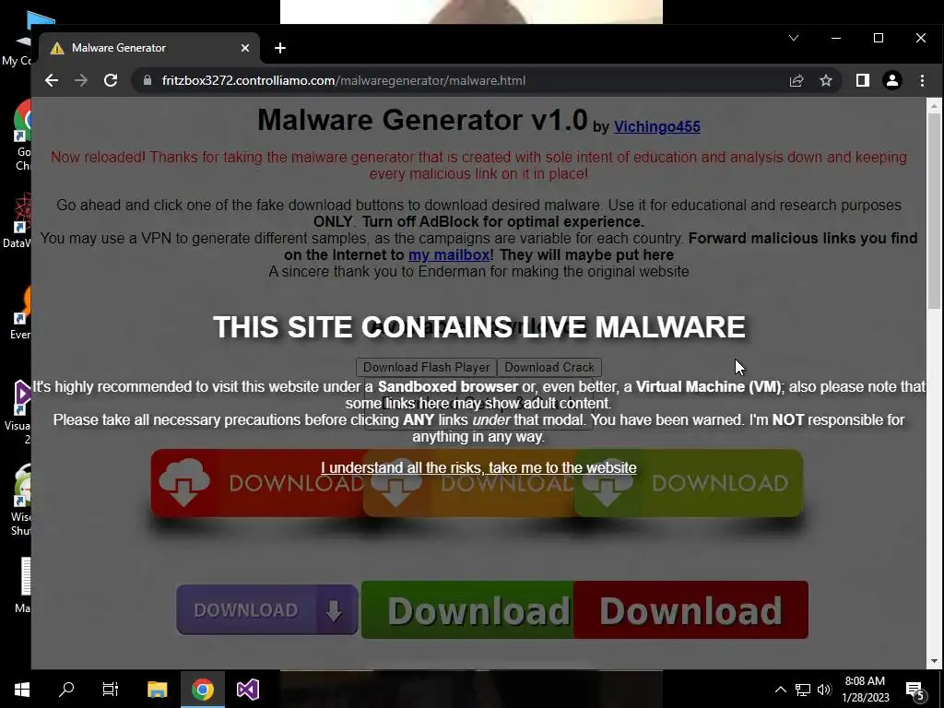Close the Malware Generator tab

click(x=245, y=48)
